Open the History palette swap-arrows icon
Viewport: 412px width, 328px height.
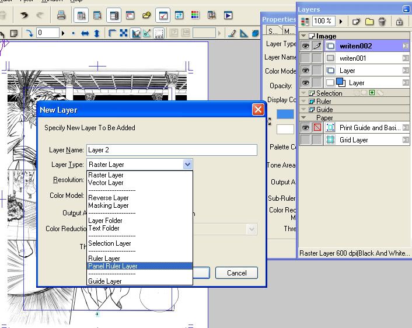point(179,15)
